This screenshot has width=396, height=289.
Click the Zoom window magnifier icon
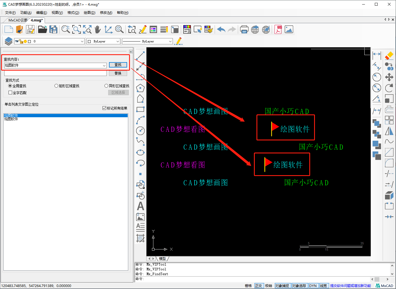coord(77,29)
